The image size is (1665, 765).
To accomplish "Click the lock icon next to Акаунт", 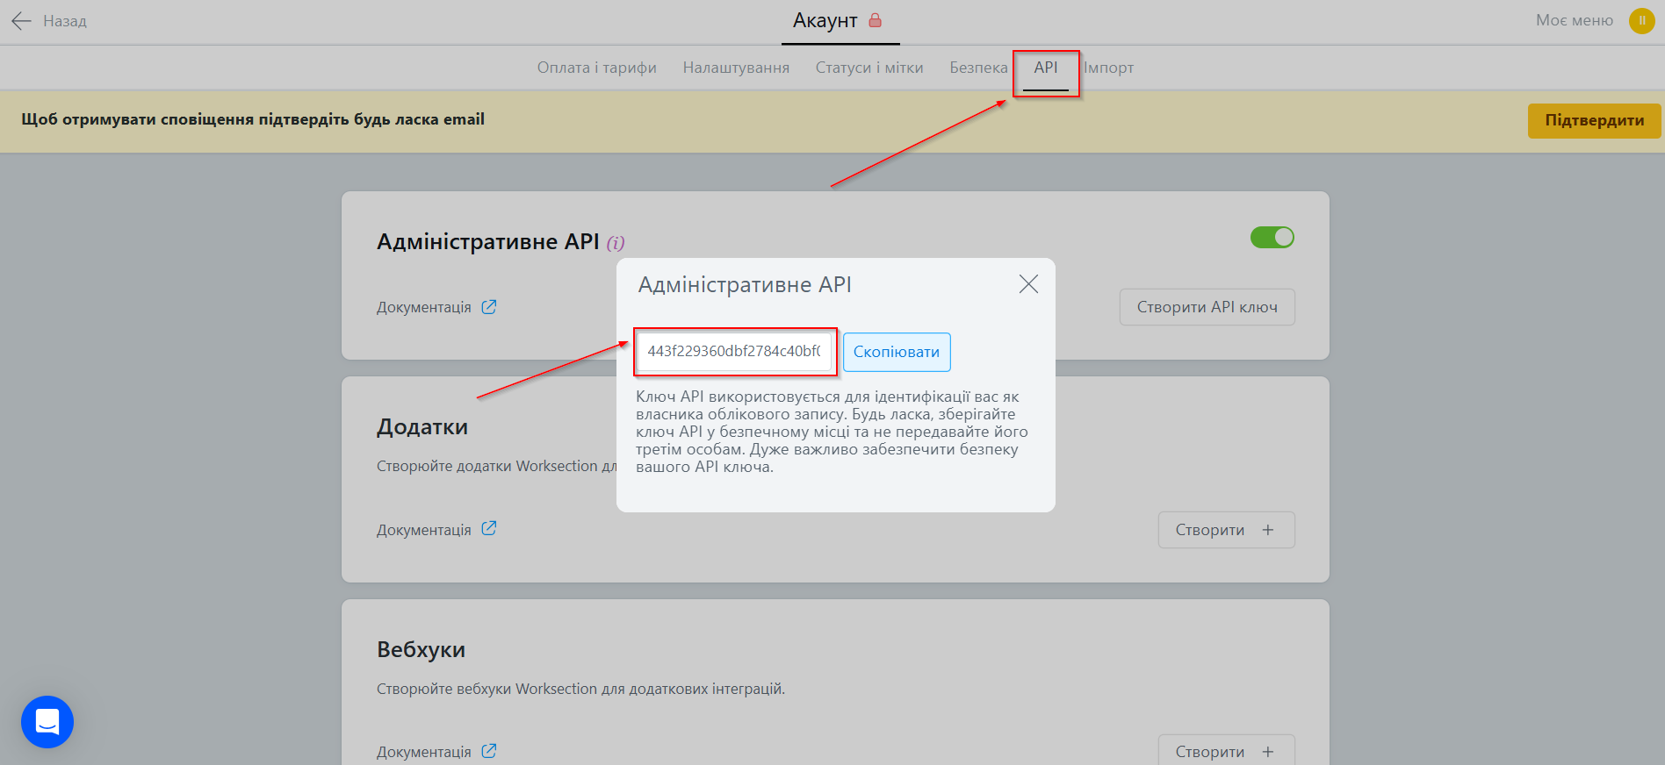I will tap(875, 20).
